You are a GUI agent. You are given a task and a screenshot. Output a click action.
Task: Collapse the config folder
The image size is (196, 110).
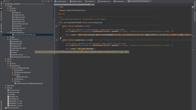pos(8,11)
